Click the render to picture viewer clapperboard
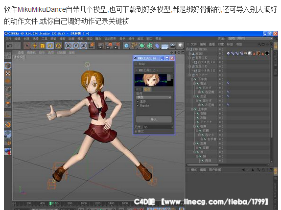Viewport: 281px width, 210px height. tap(109, 46)
